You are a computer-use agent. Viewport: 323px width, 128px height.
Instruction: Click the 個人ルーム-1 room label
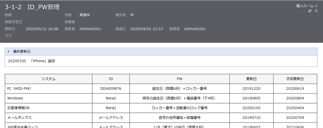click(x=307, y=6)
